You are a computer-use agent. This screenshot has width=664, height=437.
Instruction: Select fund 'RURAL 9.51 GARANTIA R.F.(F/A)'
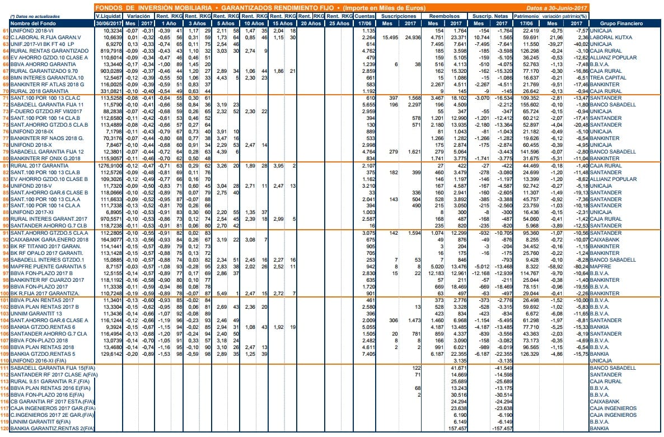click(x=50, y=382)
